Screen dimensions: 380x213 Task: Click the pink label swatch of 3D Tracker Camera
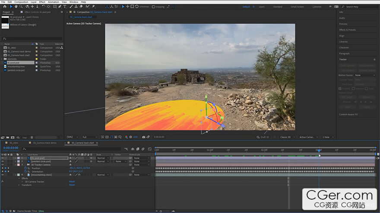coord(19,165)
